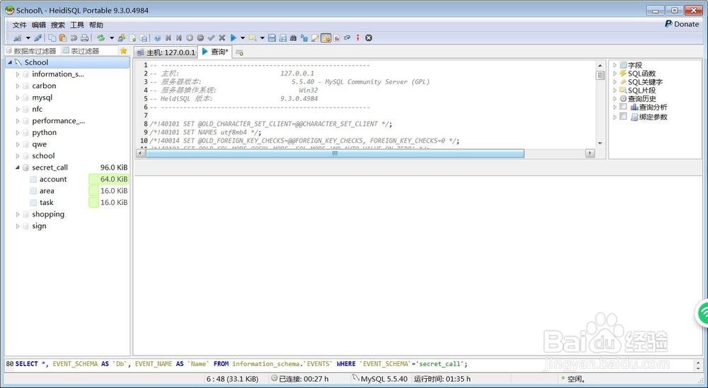Expand the SQL函数 helper node
The width and height of the screenshot is (708, 388).
615,74
